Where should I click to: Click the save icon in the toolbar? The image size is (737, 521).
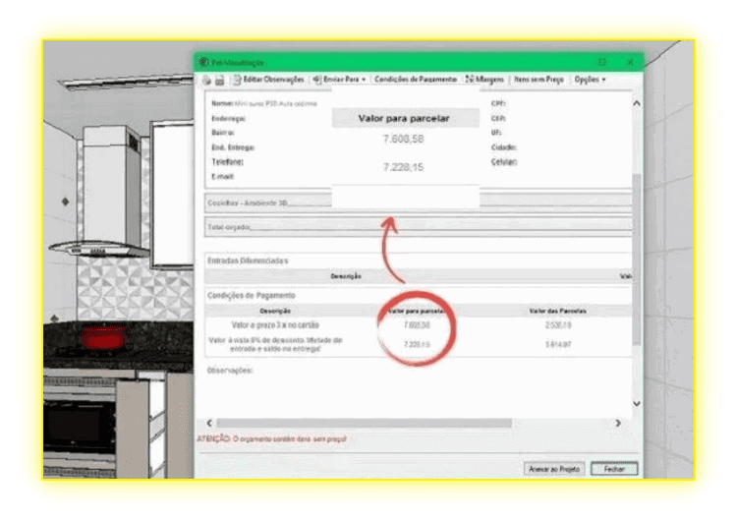coord(219,80)
